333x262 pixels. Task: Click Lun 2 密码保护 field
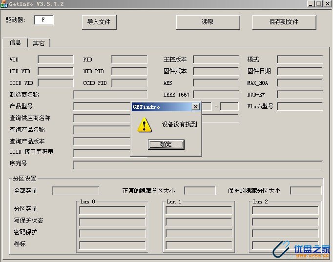pos(285,234)
